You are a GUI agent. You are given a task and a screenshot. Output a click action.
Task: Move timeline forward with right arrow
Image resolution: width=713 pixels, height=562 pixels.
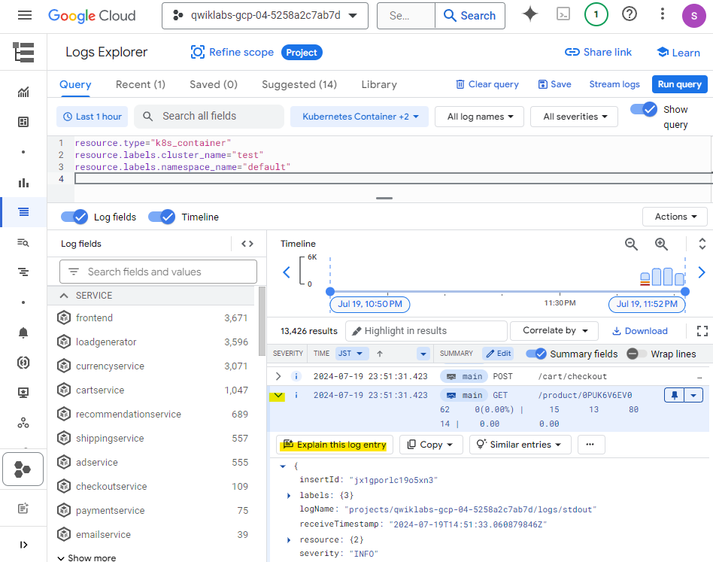[702, 272]
